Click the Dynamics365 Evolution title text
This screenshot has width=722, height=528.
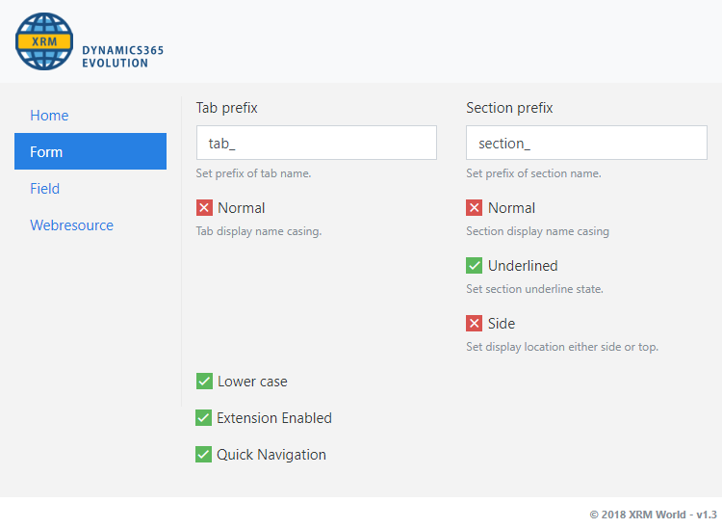pos(123,57)
